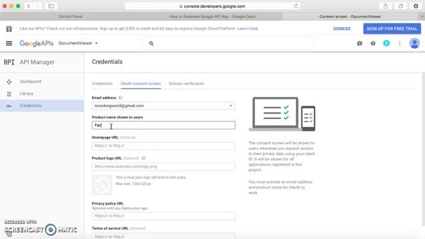Open the Email address dropdown
The image size is (425, 239).
[163, 106]
